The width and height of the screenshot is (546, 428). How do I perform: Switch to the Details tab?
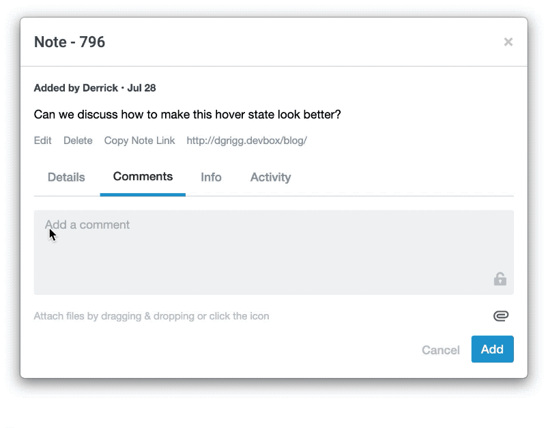click(x=66, y=177)
